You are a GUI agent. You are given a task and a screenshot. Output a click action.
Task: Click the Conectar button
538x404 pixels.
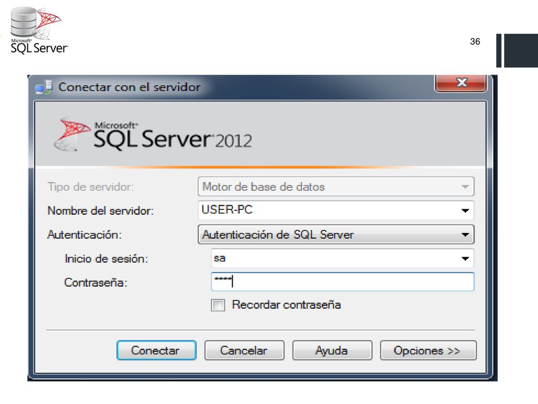[157, 350]
